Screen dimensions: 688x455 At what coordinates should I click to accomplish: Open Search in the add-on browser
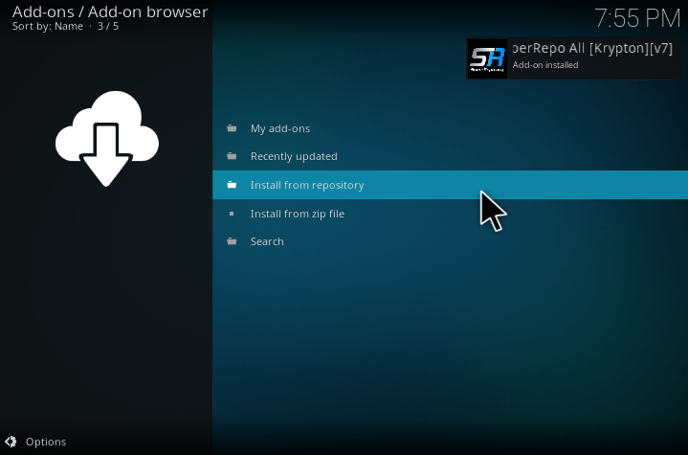(x=267, y=241)
